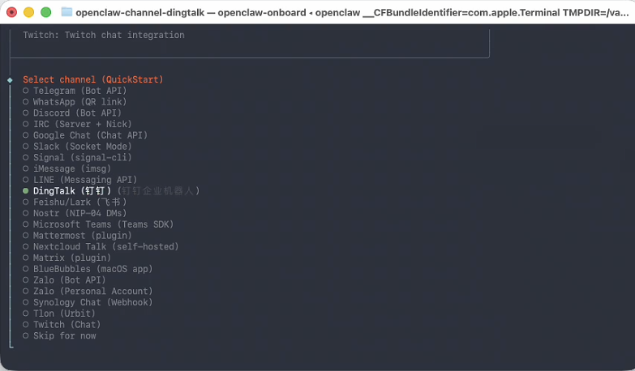The image size is (635, 371).
Task: Select Slack (Socket Mode) channel
Action: pyautogui.click(x=82, y=147)
